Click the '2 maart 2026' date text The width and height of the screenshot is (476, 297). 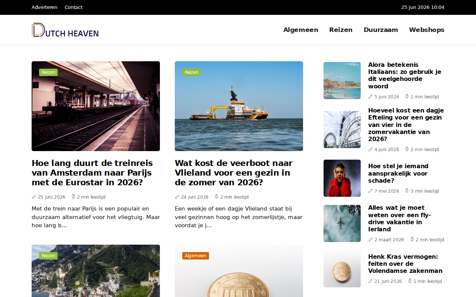pos(389,240)
